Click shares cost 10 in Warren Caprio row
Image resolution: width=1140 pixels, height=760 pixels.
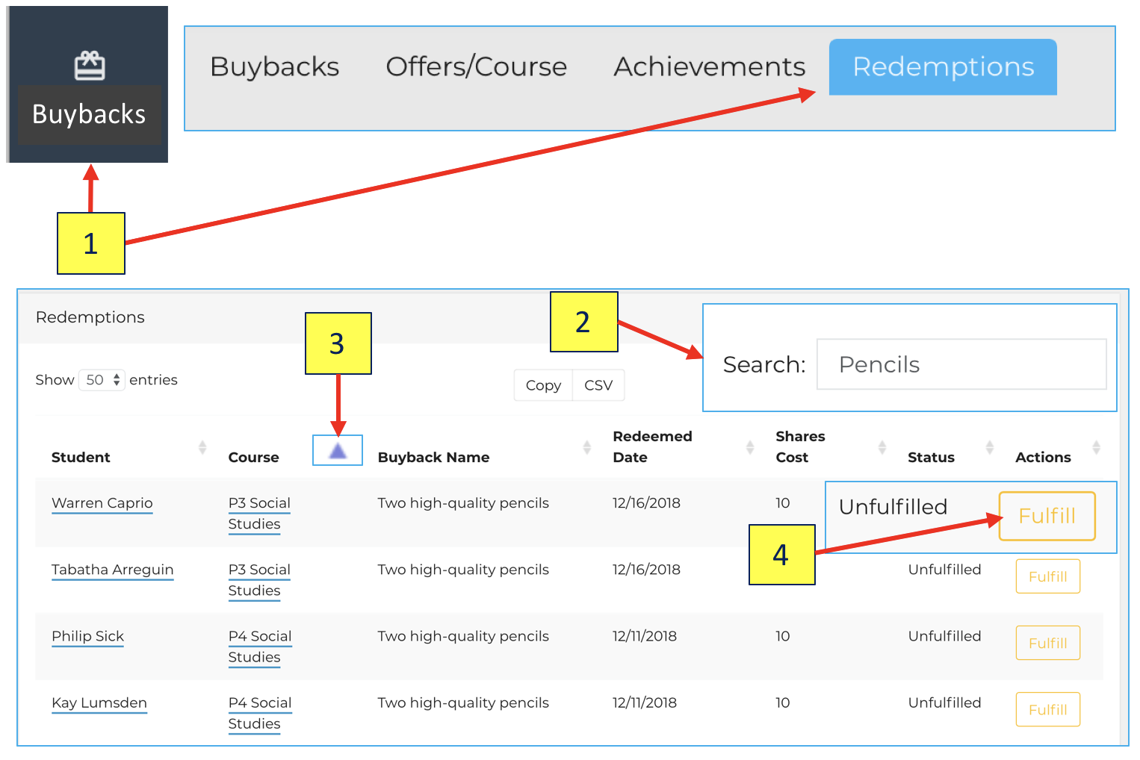pyautogui.click(x=782, y=502)
